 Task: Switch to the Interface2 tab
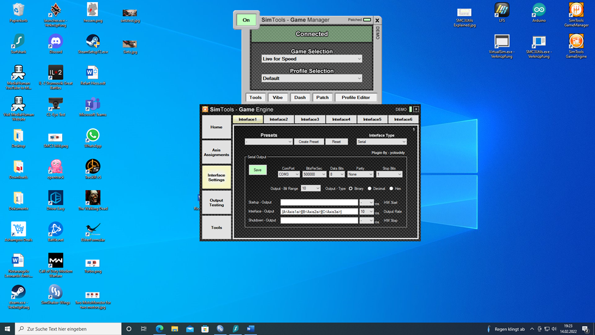(278, 119)
